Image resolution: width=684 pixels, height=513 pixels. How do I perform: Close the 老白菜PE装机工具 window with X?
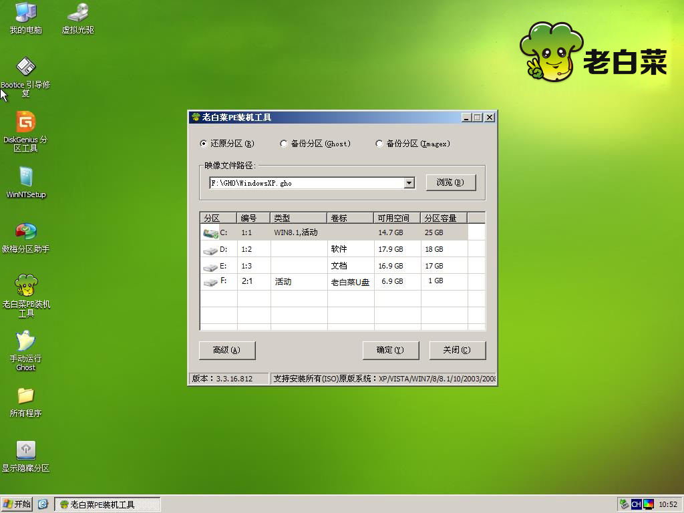[490, 118]
